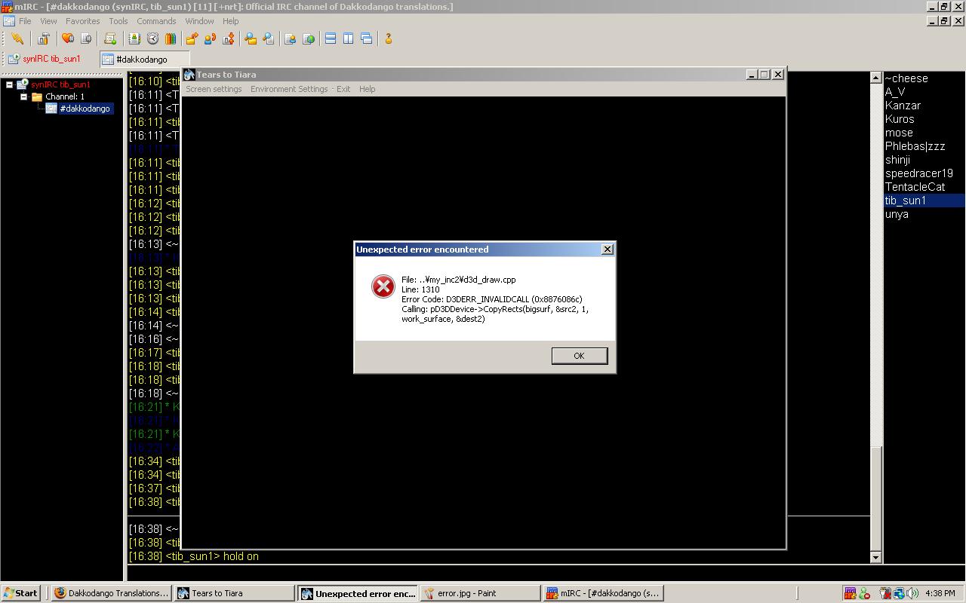Click the messenger status tray icon
Screen dimensions: 966x603
point(864,593)
